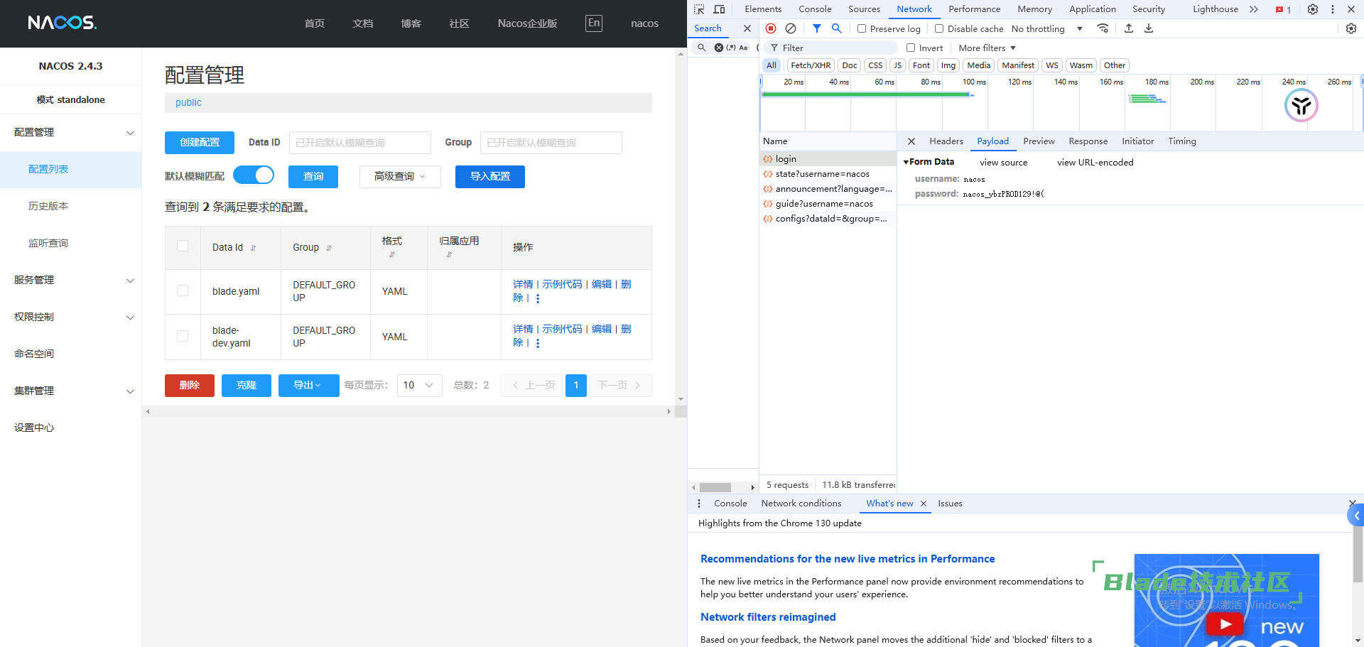Enable the Disable cache checkbox
Screen dimensions: 1364x647
[939, 28]
